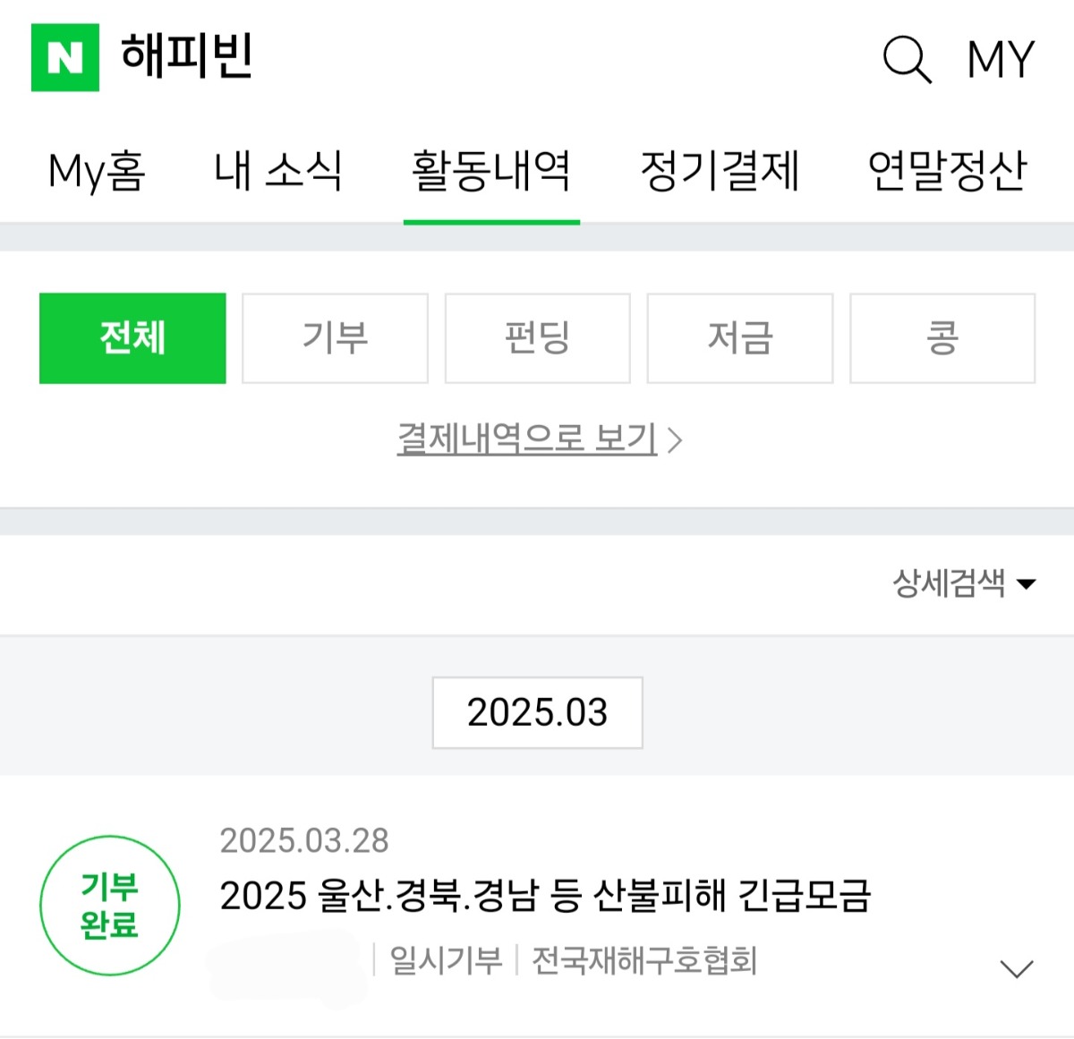This screenshot has width=1074, height=1039.
Task: Go to the 정기결제 tab
Action: coord(720,171)
